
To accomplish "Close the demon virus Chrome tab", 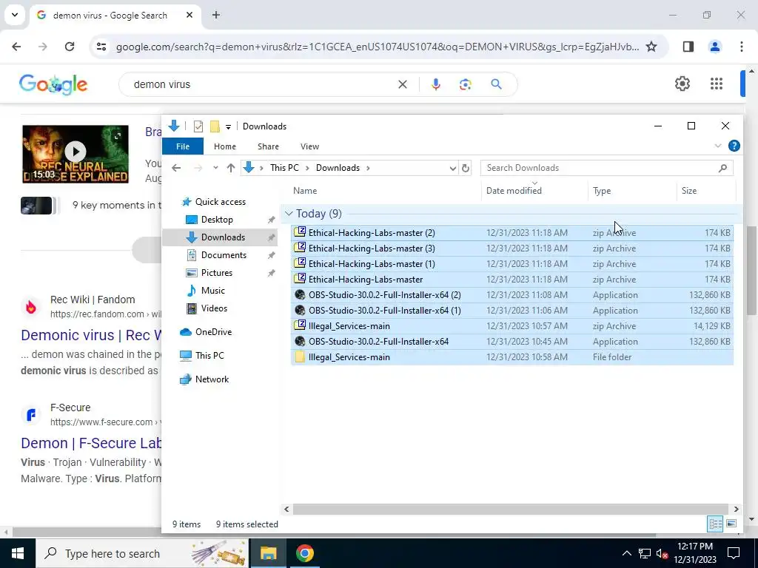I will [189, 15].
